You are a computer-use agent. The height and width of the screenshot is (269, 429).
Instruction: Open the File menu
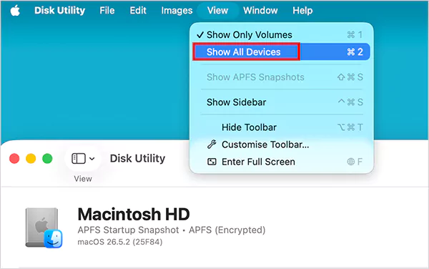click(x=107, y=11)
